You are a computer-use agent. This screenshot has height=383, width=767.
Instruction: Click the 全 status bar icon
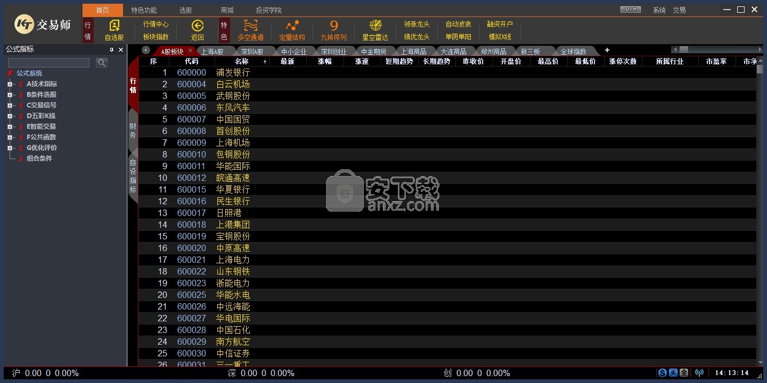coord(684,373)
